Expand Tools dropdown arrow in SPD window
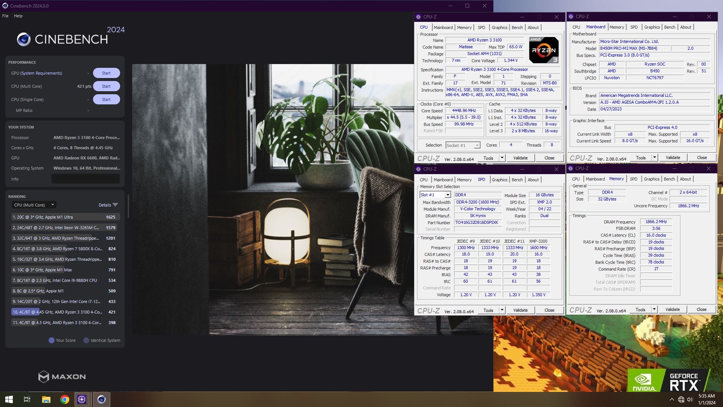The width and height of the screenshot is (723, 407). (502, 310)
